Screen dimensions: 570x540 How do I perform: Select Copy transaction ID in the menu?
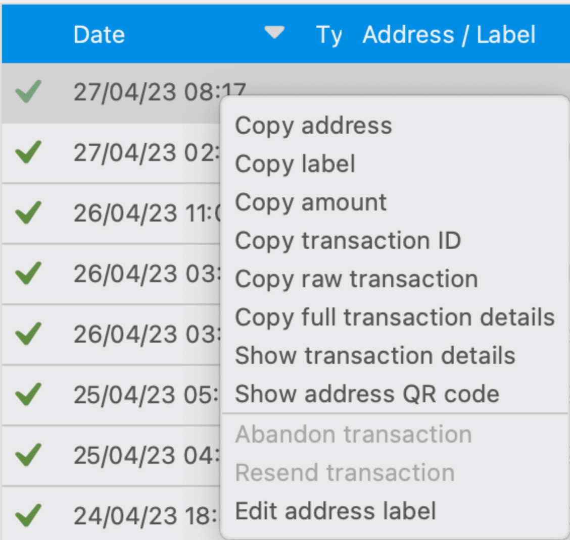347,241
